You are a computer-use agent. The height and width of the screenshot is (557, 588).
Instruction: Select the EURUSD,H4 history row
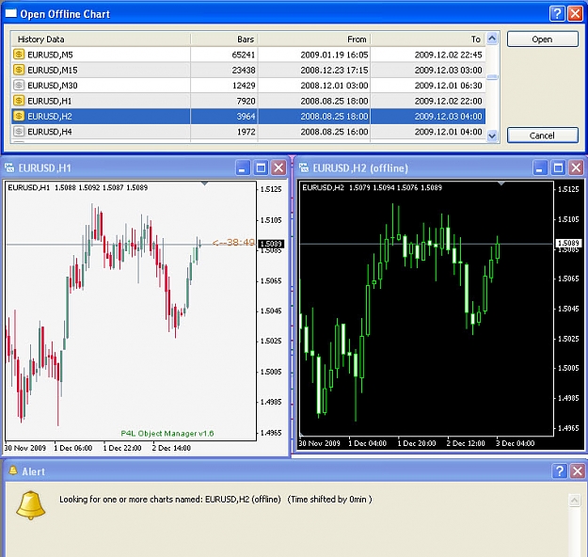248,132
